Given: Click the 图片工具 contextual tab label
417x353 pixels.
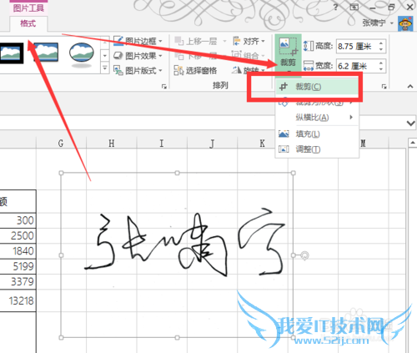Looking at the screenshot, I should tap(28, 8).
